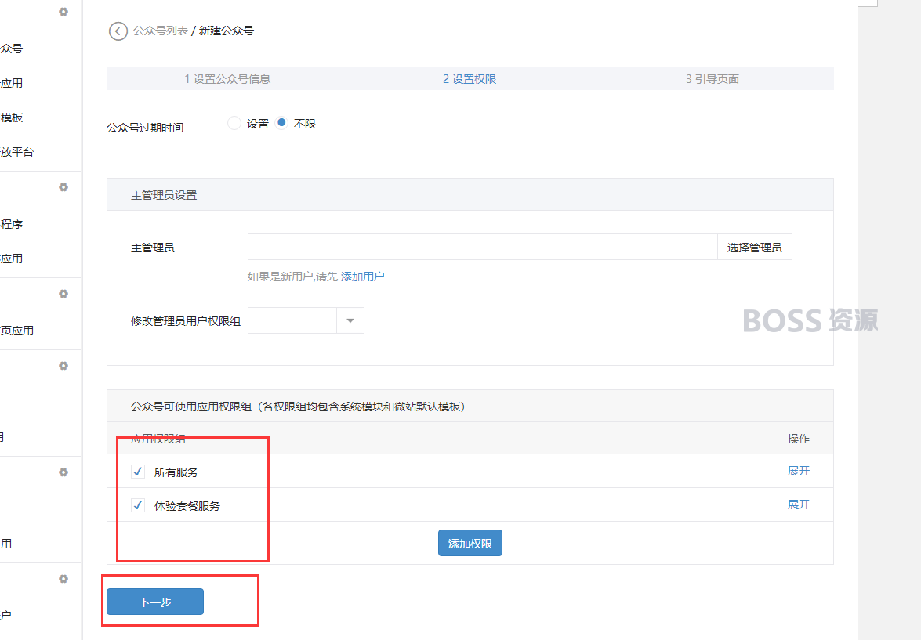This screenshot has height=640, width=921.
Task: Open step 1 设置公众号信息
Action: click(227, 78)
